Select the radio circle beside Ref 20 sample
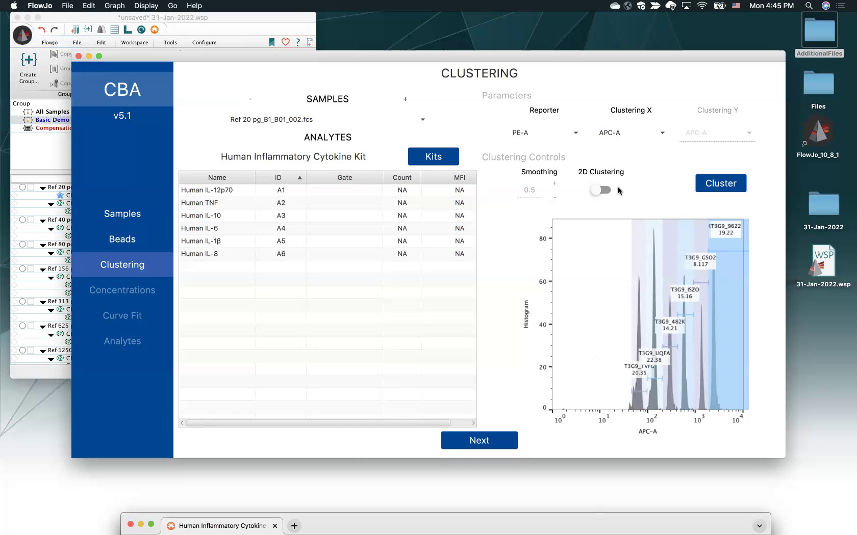Screen dimensions: 857x535 pos(22,187)
